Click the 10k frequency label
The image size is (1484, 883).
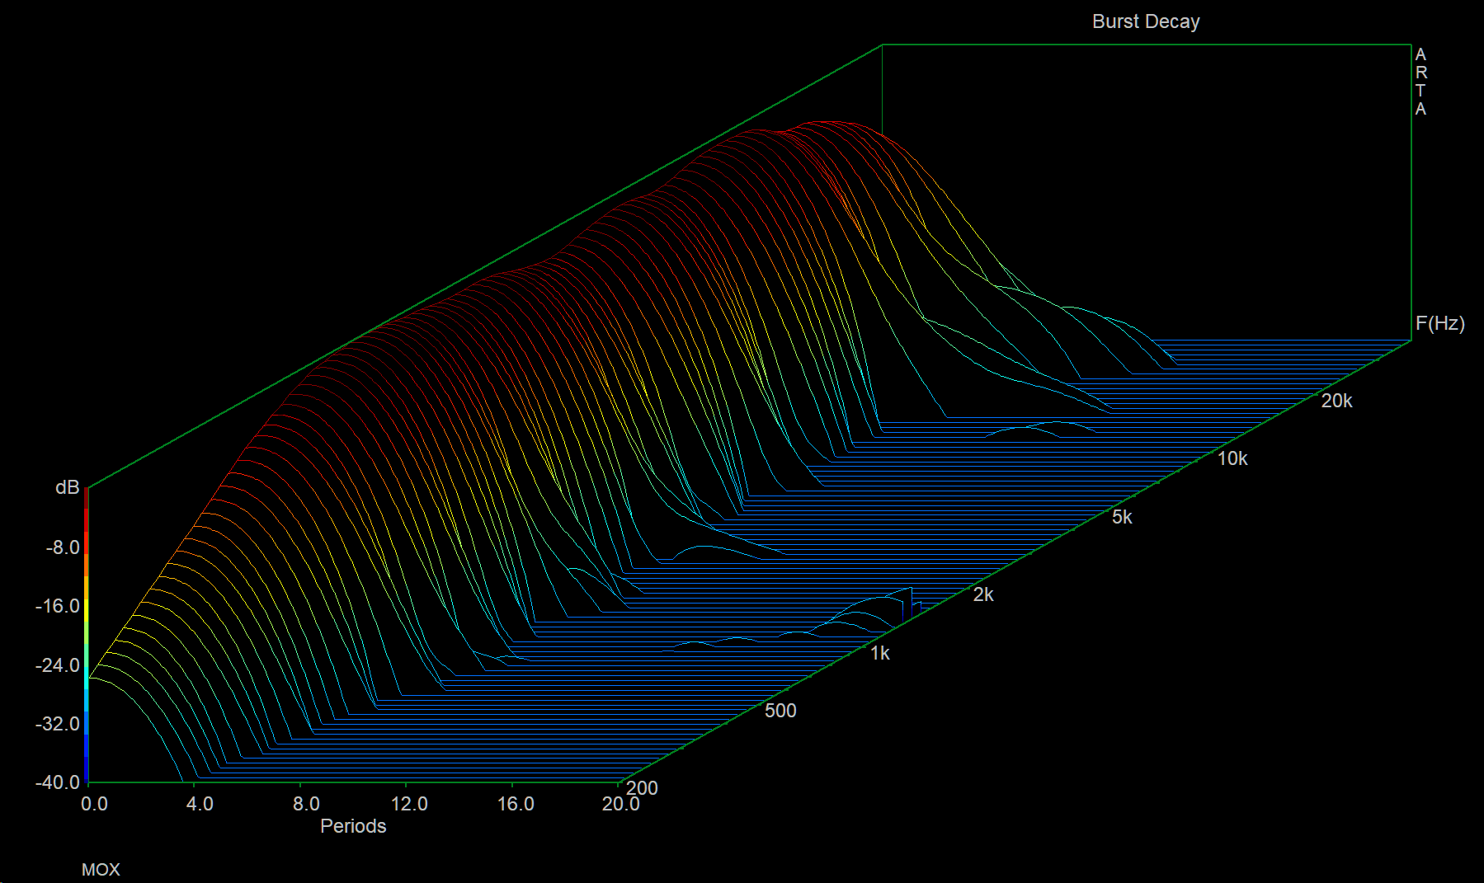(1232, 458)
